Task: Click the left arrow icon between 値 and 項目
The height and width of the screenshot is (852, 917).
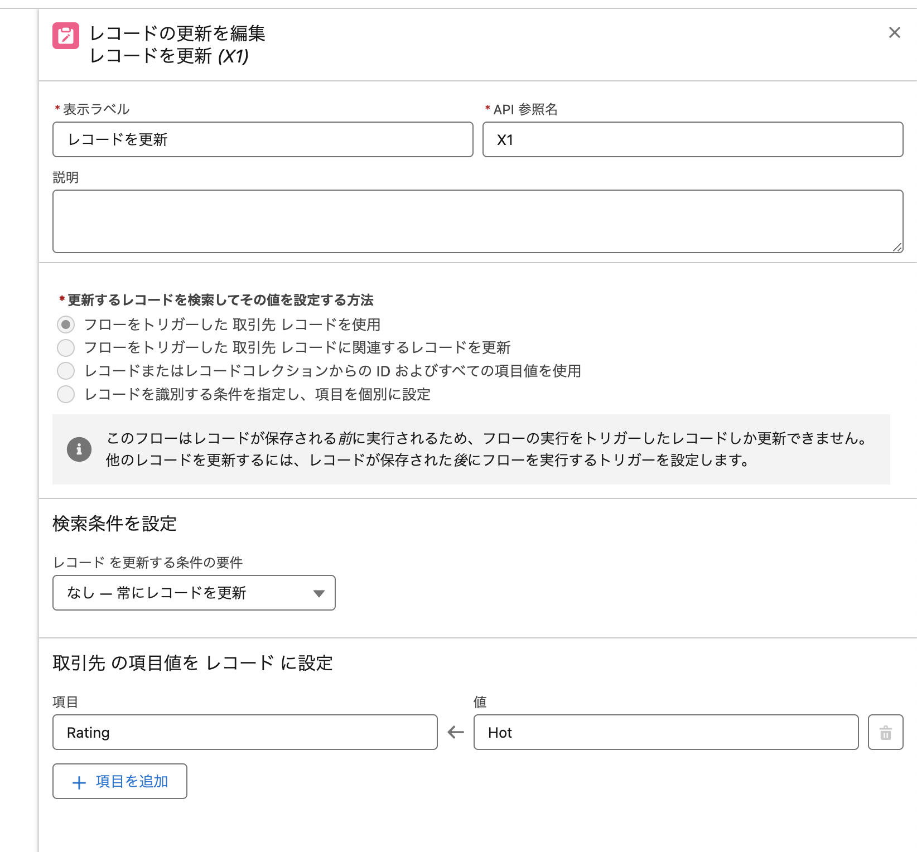Action: (x=455, y=732)
